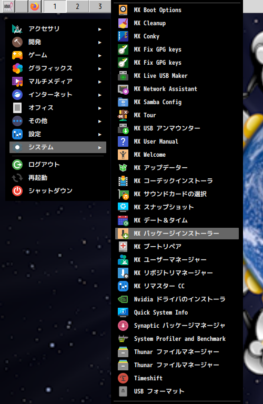
Task: Click the blank panel button beside Firefox
Action: pyautogui.click(x=22, y=6)
